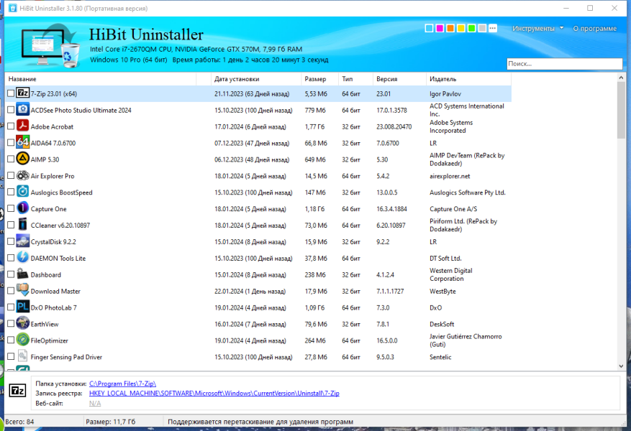Tick the AIDA64 7.0.6700 checkbox
The width and height of the screenshot is (631, 431).
[11, 143]
